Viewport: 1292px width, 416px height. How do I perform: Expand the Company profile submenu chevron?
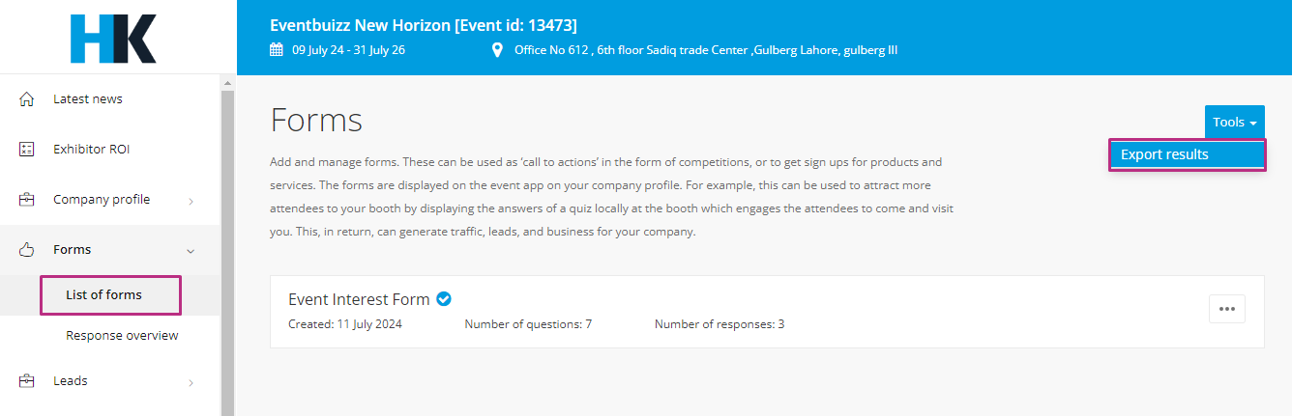pyautogui.click(x=191, y=201)
